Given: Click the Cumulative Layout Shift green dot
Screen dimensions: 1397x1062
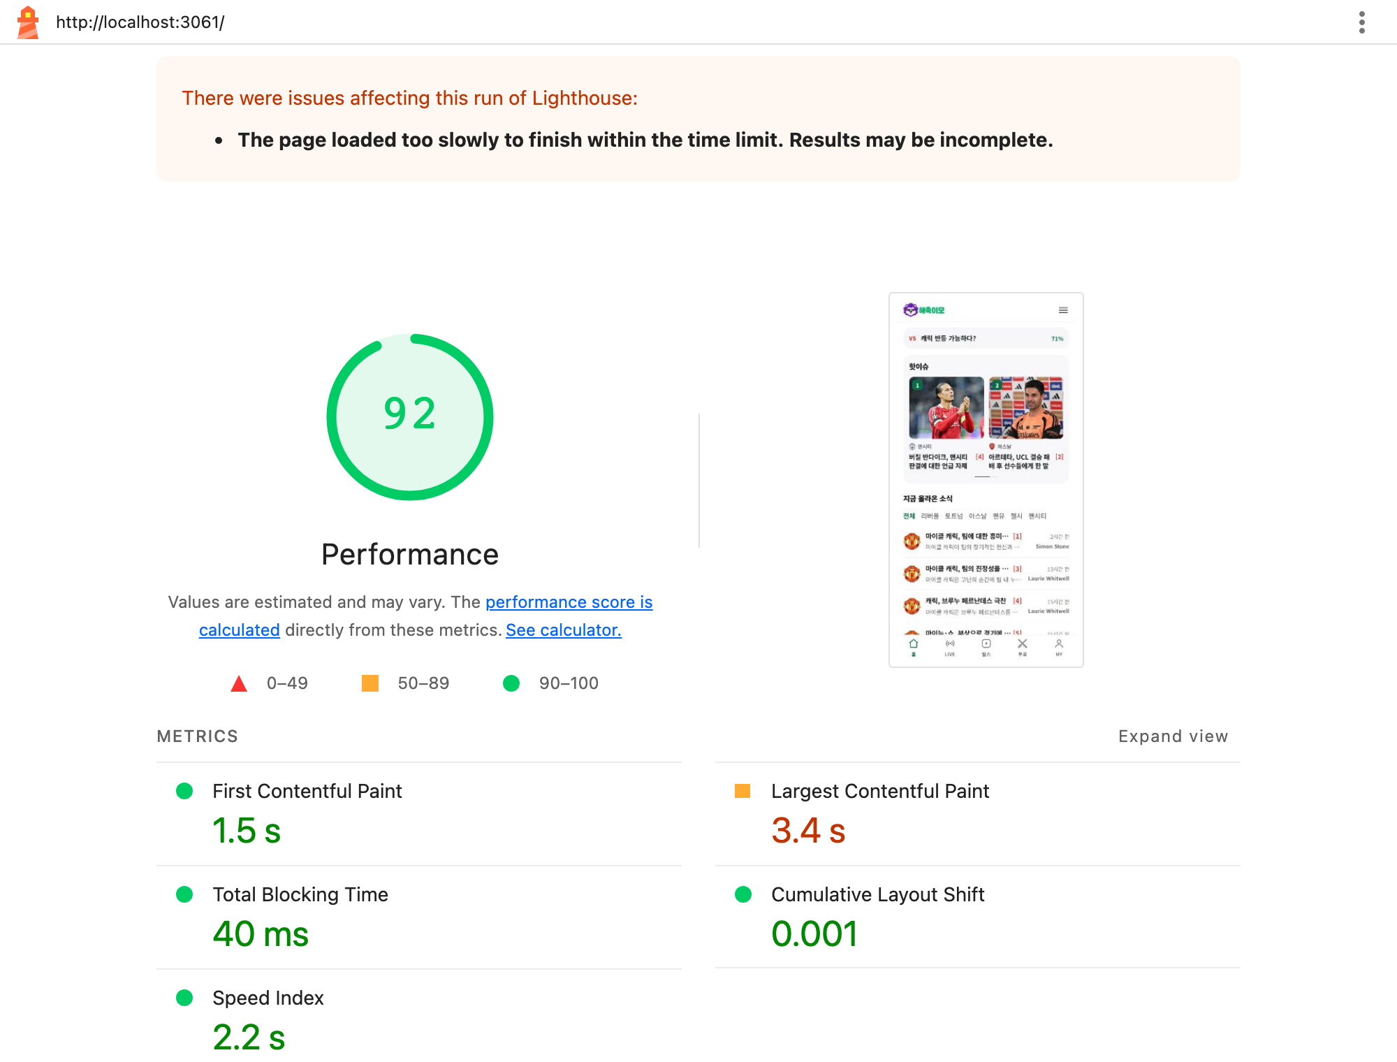Looking at the screenshot, I should point(743,894).
